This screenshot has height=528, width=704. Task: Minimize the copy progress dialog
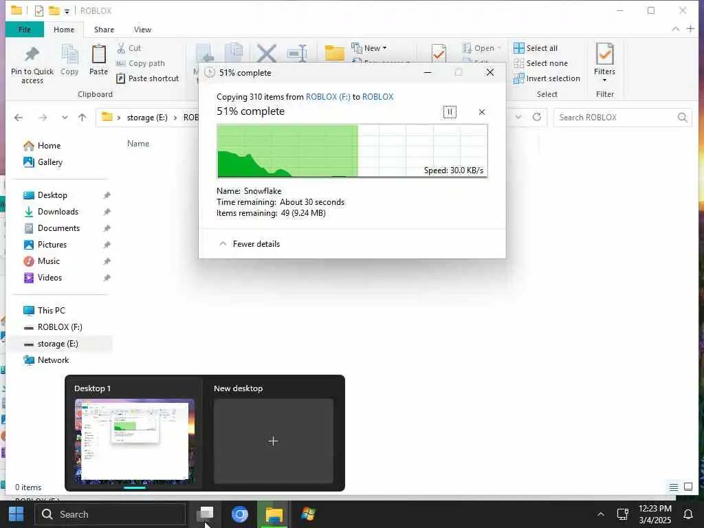click(428, 72)
